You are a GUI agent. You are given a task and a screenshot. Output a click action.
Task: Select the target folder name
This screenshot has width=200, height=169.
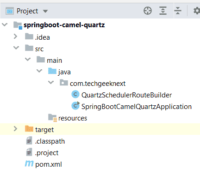(44, 130)
